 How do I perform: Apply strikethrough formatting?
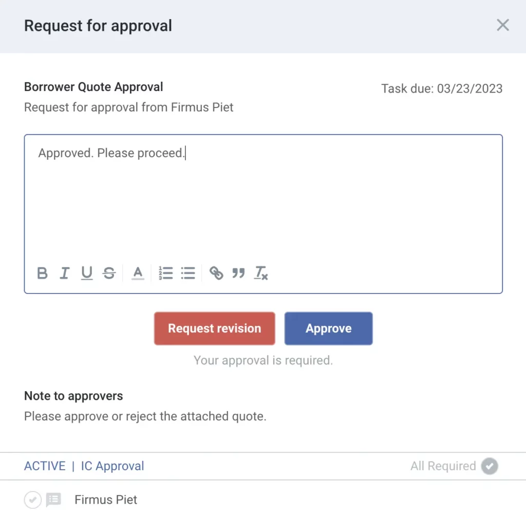click(109, 273)
